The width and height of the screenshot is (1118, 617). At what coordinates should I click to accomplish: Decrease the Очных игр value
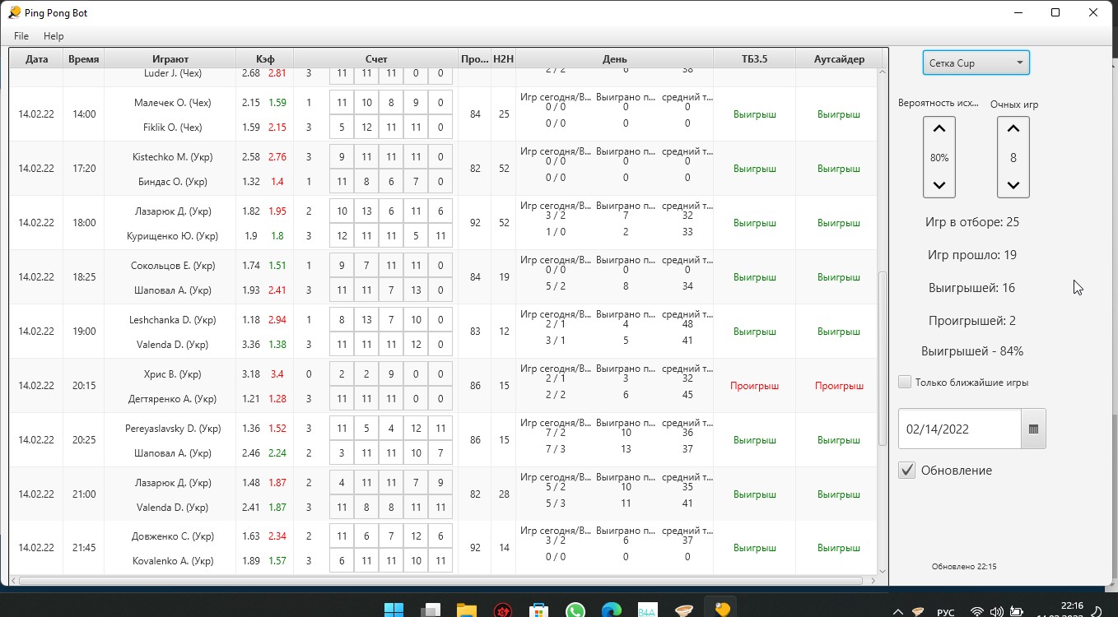[1013, 185]
